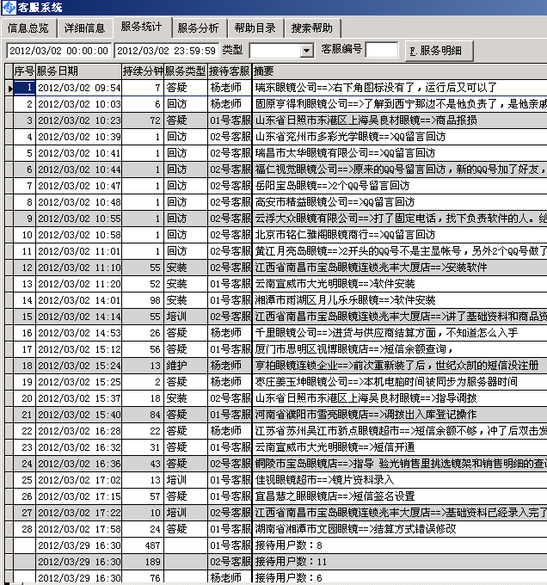Click the 序号 column header
This screenshot has height=585, width=547.
tap(24, 71)
